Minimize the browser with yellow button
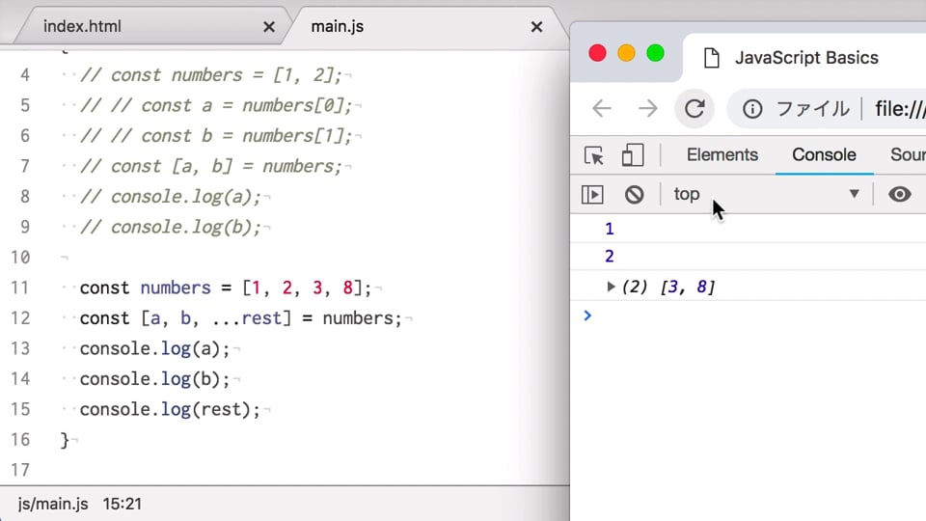926x521 pixels. tap(627, 53)
